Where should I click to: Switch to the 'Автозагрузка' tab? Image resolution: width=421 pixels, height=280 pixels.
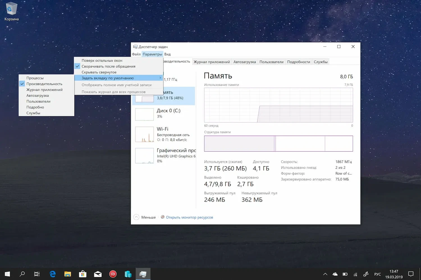pyautogui.click(x=244, y=62)
